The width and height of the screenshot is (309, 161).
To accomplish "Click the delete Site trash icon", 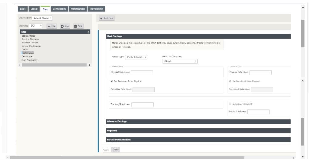I will click(79, 26).
